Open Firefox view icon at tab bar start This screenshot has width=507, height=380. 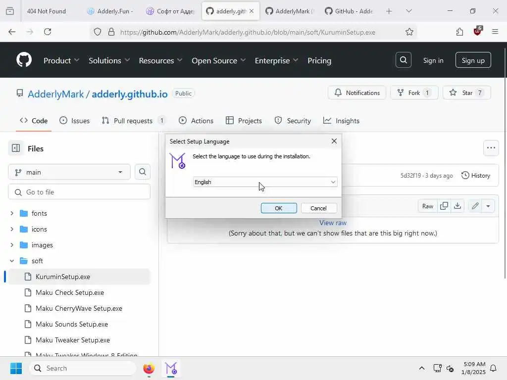[10, 11]
